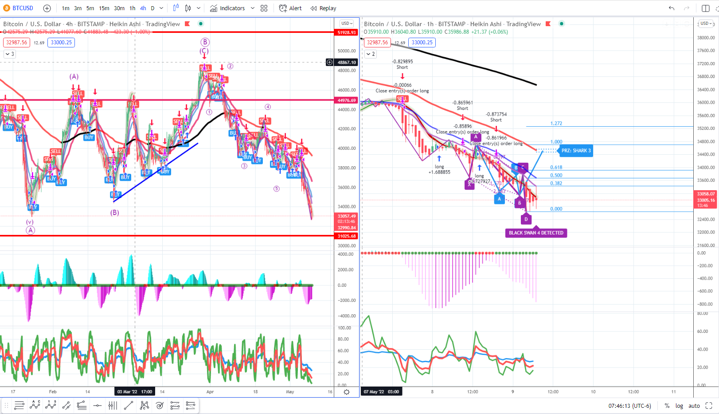Expand the timeframe interval dropdown
719x414 pixels.
coord(161,8)
